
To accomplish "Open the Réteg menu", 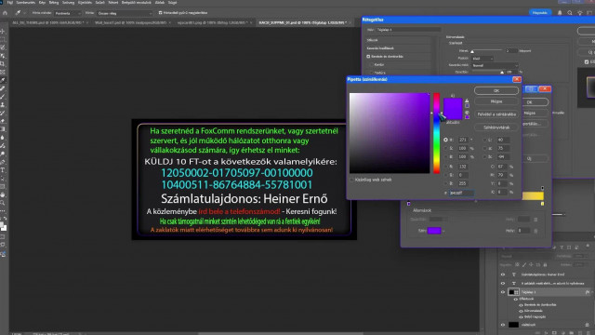I will tap(54, 2).
